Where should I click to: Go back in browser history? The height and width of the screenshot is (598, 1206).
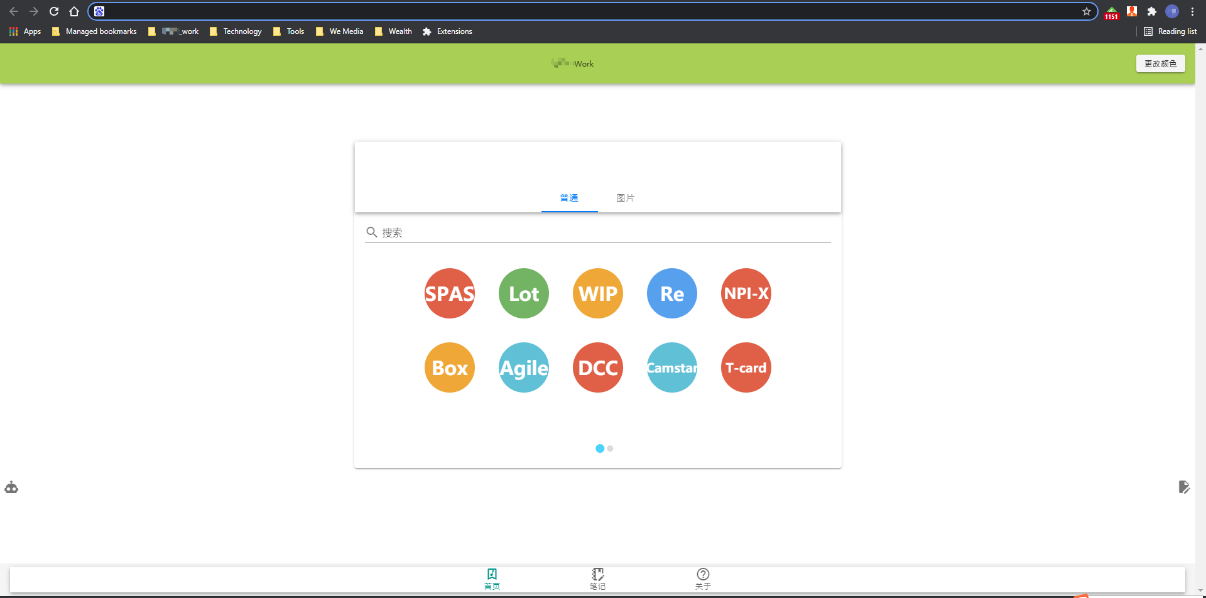click(14, 11)
